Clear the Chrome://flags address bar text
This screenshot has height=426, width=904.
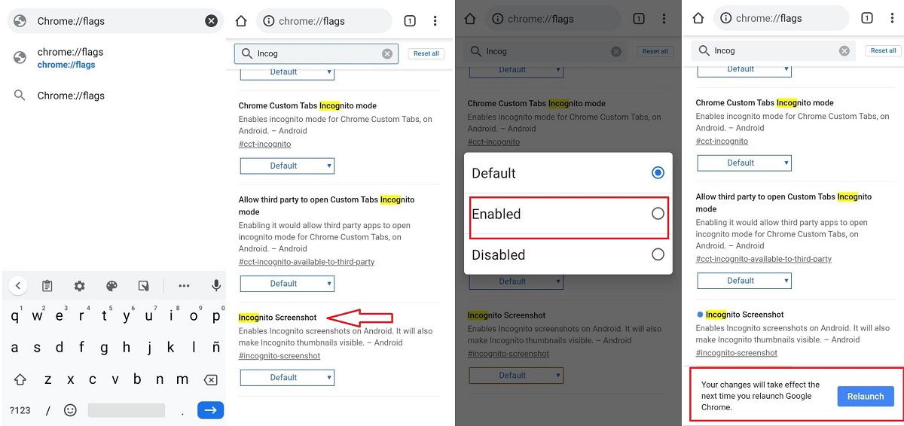click(x=212, y=21)
